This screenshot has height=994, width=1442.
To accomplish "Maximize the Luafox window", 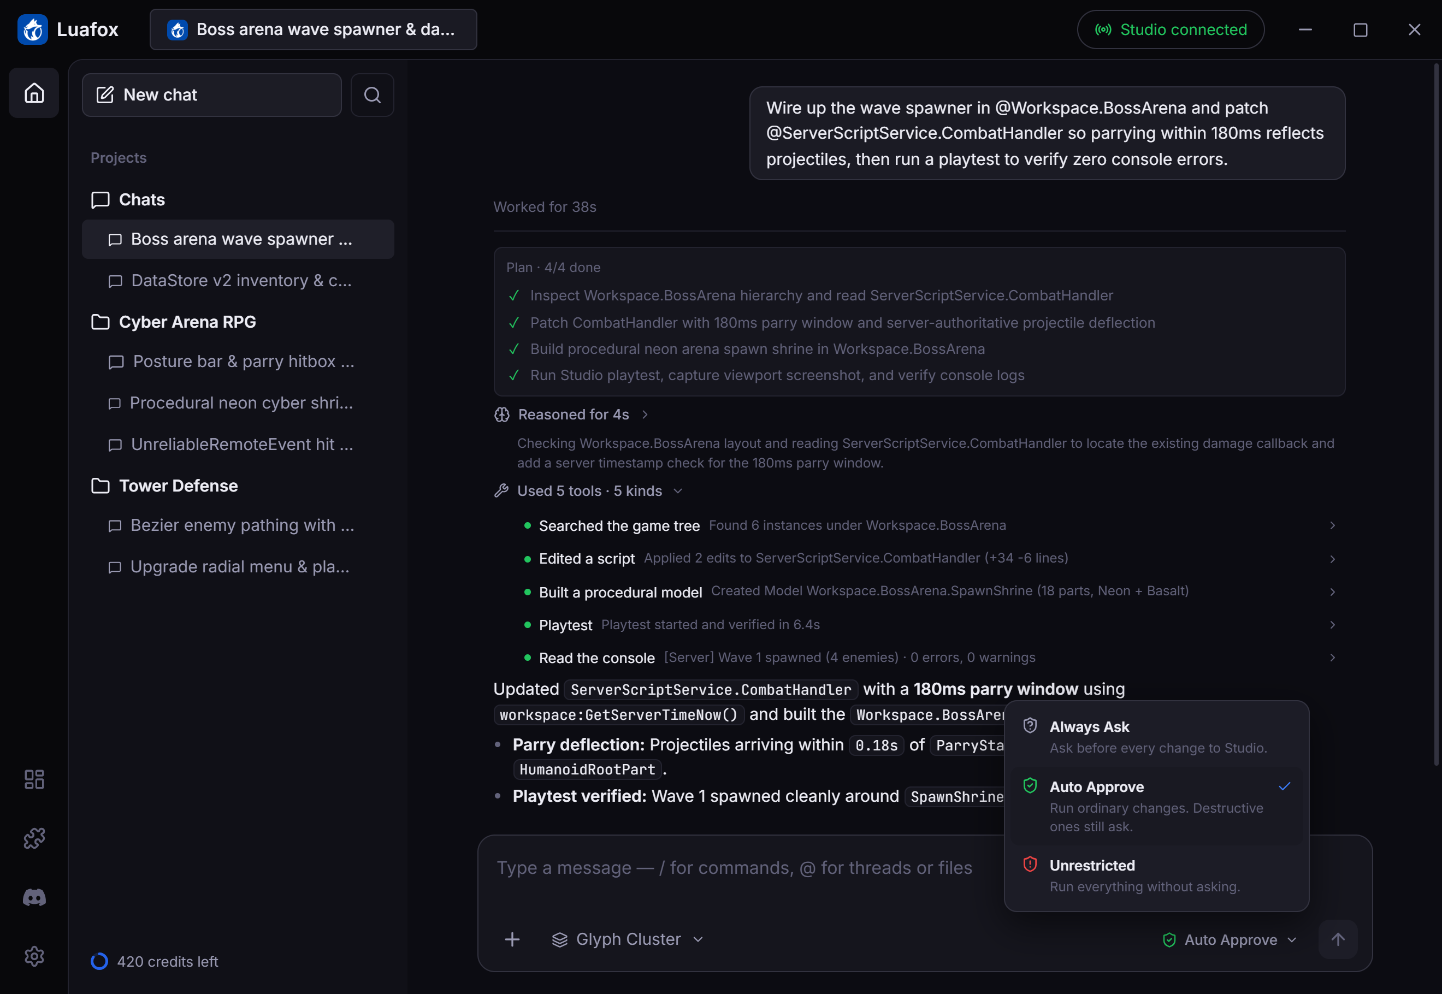I will 1361,29.
